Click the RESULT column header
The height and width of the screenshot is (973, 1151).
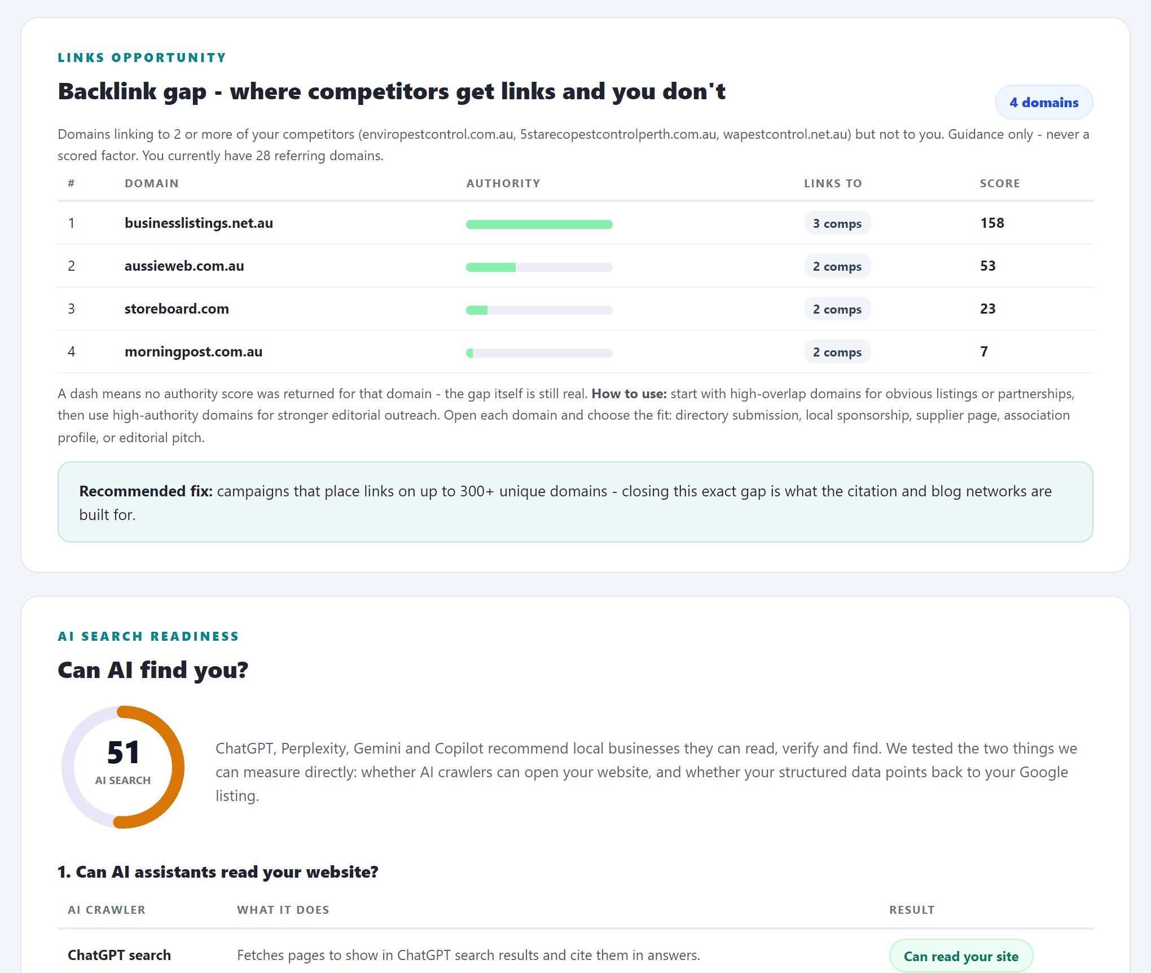[912, 910]
